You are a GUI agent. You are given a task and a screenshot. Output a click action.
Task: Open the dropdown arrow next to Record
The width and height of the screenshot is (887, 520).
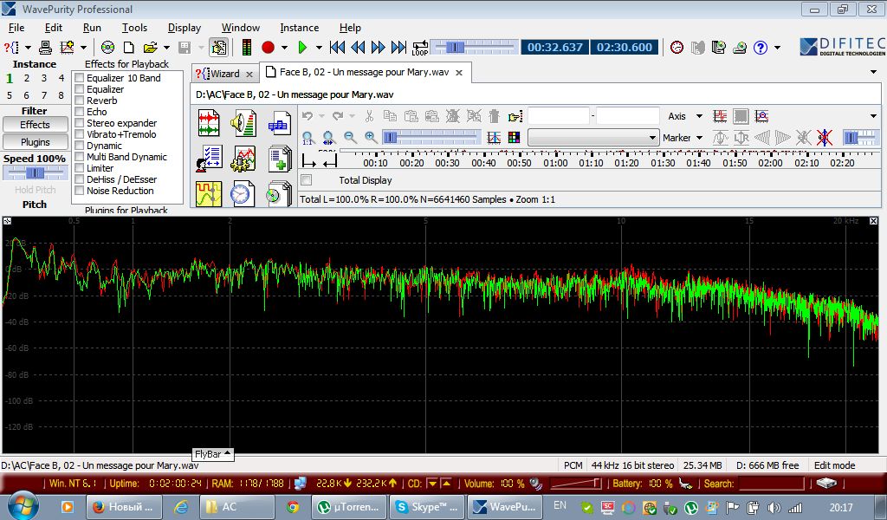click(284, 48)
